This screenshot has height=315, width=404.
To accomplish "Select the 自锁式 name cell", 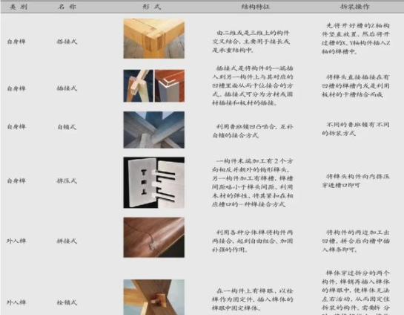I will pyautogui.click(x=67, y=127).
